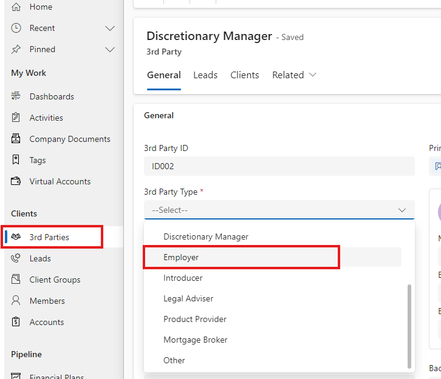Click the Home icon in sidebar
Image resolution: width=441 pixels, height=379 pixels.
16,7
